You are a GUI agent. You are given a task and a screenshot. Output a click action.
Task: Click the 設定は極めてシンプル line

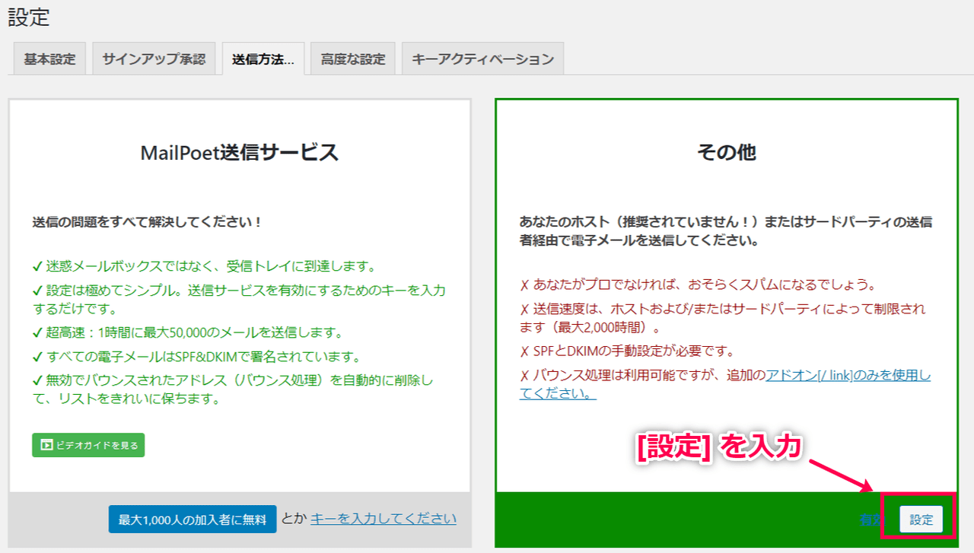tap(239, 300)
